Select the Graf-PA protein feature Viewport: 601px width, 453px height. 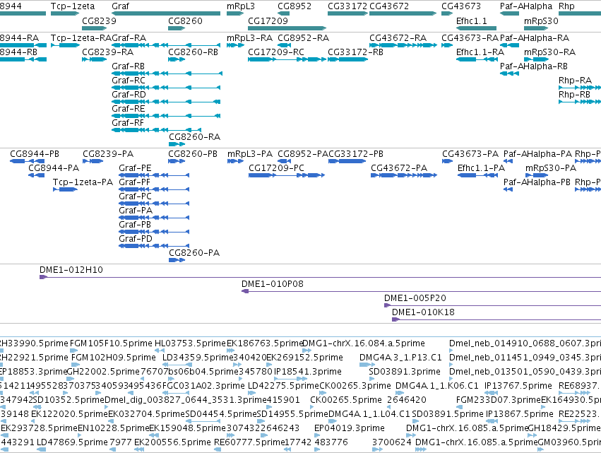154,218
